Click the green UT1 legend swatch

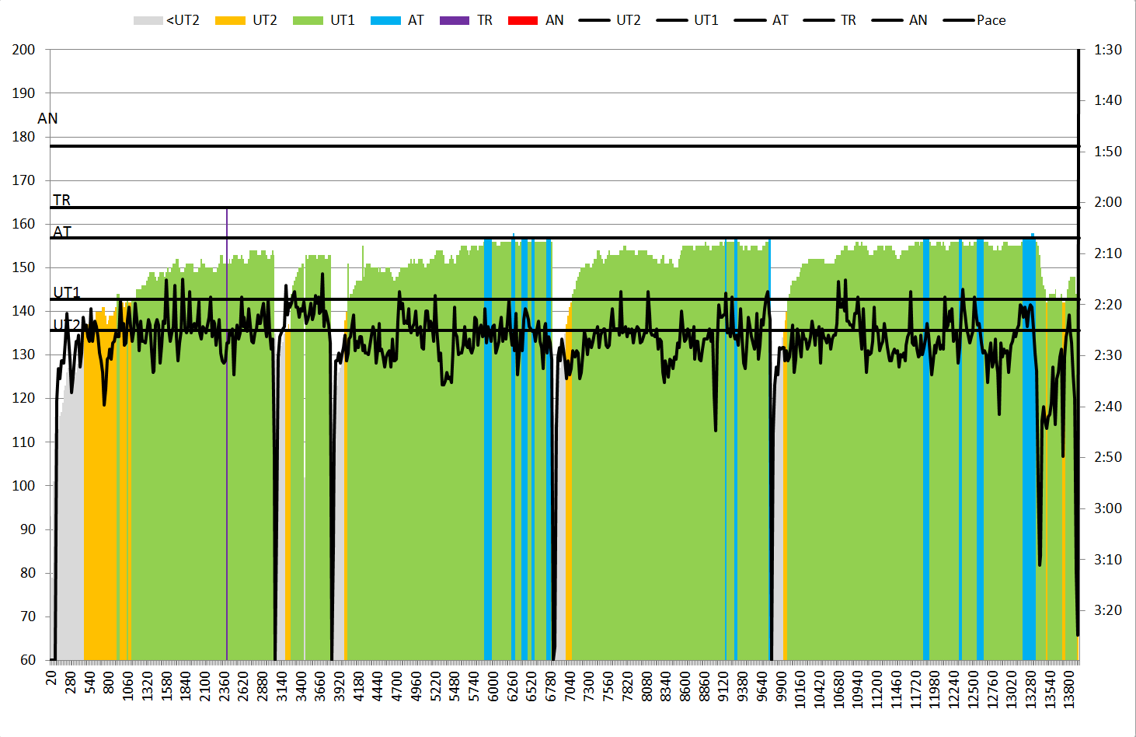point(307,20)
